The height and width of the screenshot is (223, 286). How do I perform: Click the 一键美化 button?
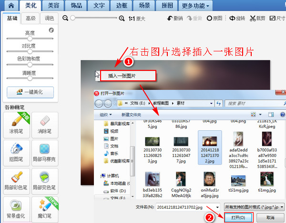click(x=31, y=92)
